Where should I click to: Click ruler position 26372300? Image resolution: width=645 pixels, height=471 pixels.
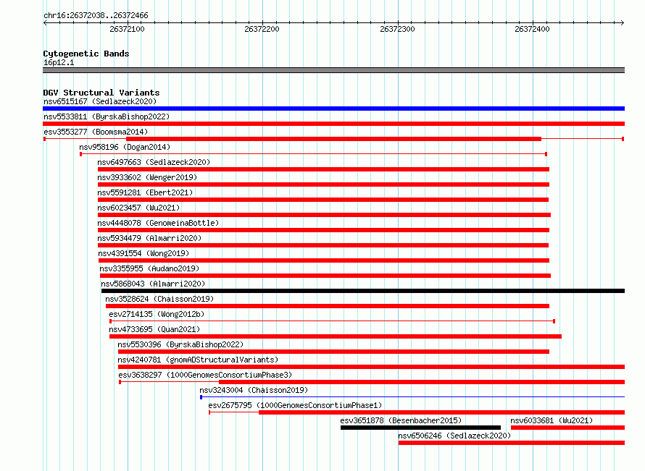click(397, 29)
